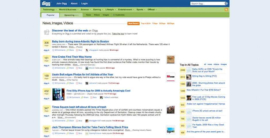The width and height of the screenshot is (270, 138).
Task: Filter Top in All Topics by videos
Action: tap(216, 64)
